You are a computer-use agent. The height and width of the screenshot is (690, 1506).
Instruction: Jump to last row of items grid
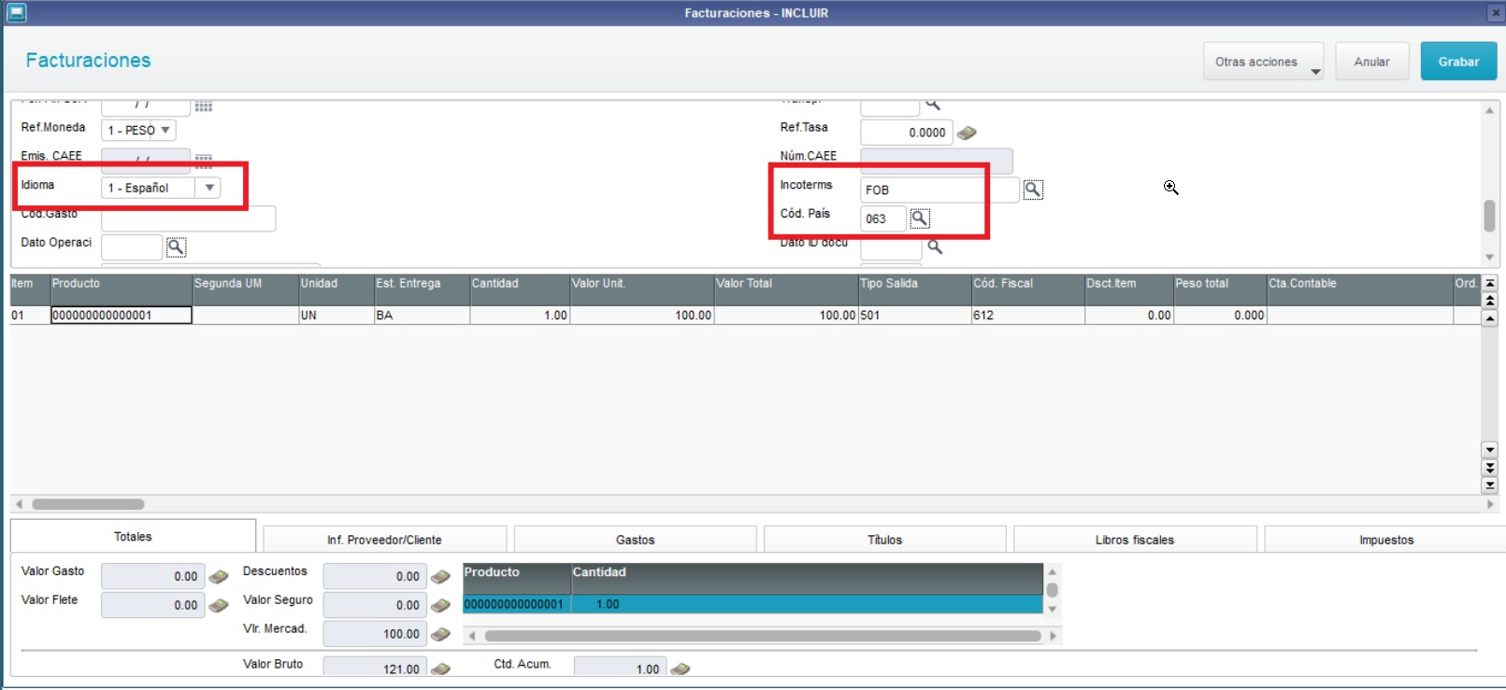click(1490, 486)
